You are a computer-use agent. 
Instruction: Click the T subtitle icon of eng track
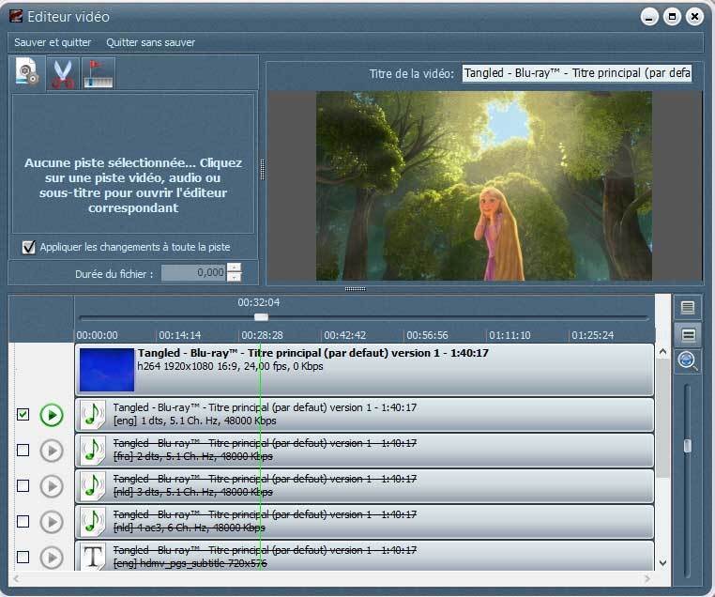(93, 557)
